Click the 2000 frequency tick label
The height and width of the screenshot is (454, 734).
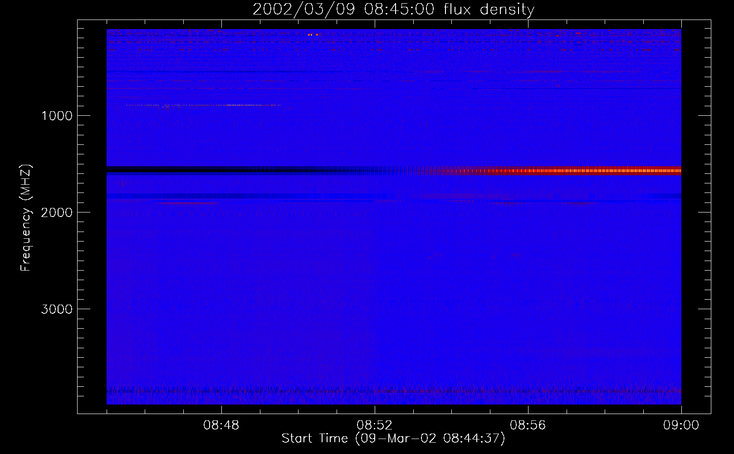(57, 212)
